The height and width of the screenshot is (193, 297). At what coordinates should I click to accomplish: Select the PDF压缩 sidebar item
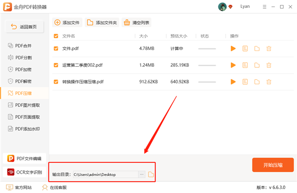[x=25, y=93]
